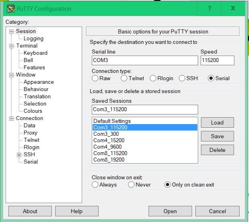Image resolution: width=249 pixels, height=222 pixels.
Task: Collapse the Session tree node
Action: [x=11, y=31]
